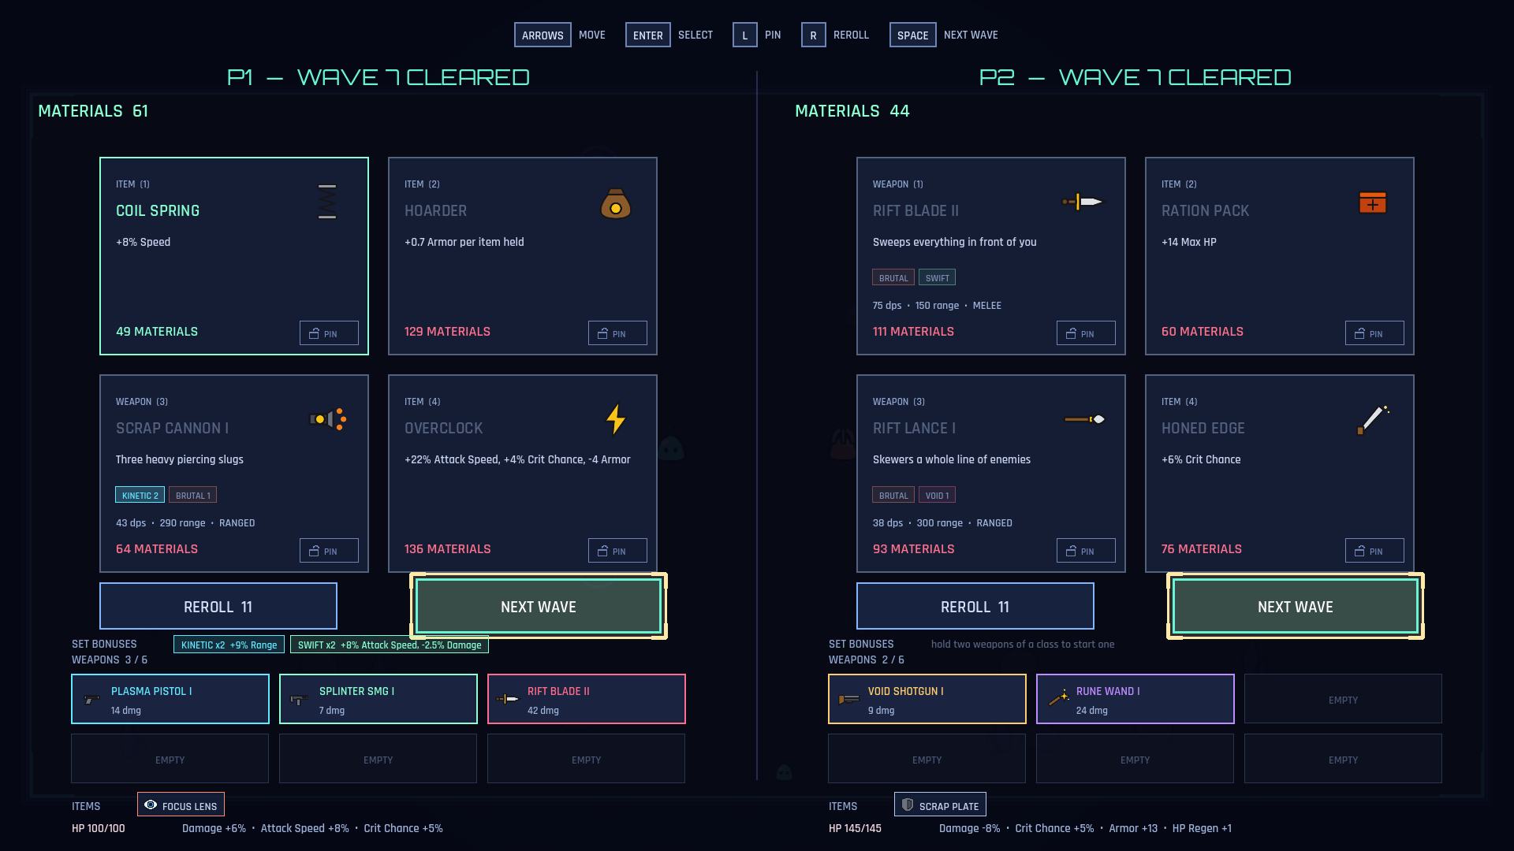Viewport: 1514px width, 851px height.
Task: Click the Hoarder bag icon
Action: coord(616,203)
